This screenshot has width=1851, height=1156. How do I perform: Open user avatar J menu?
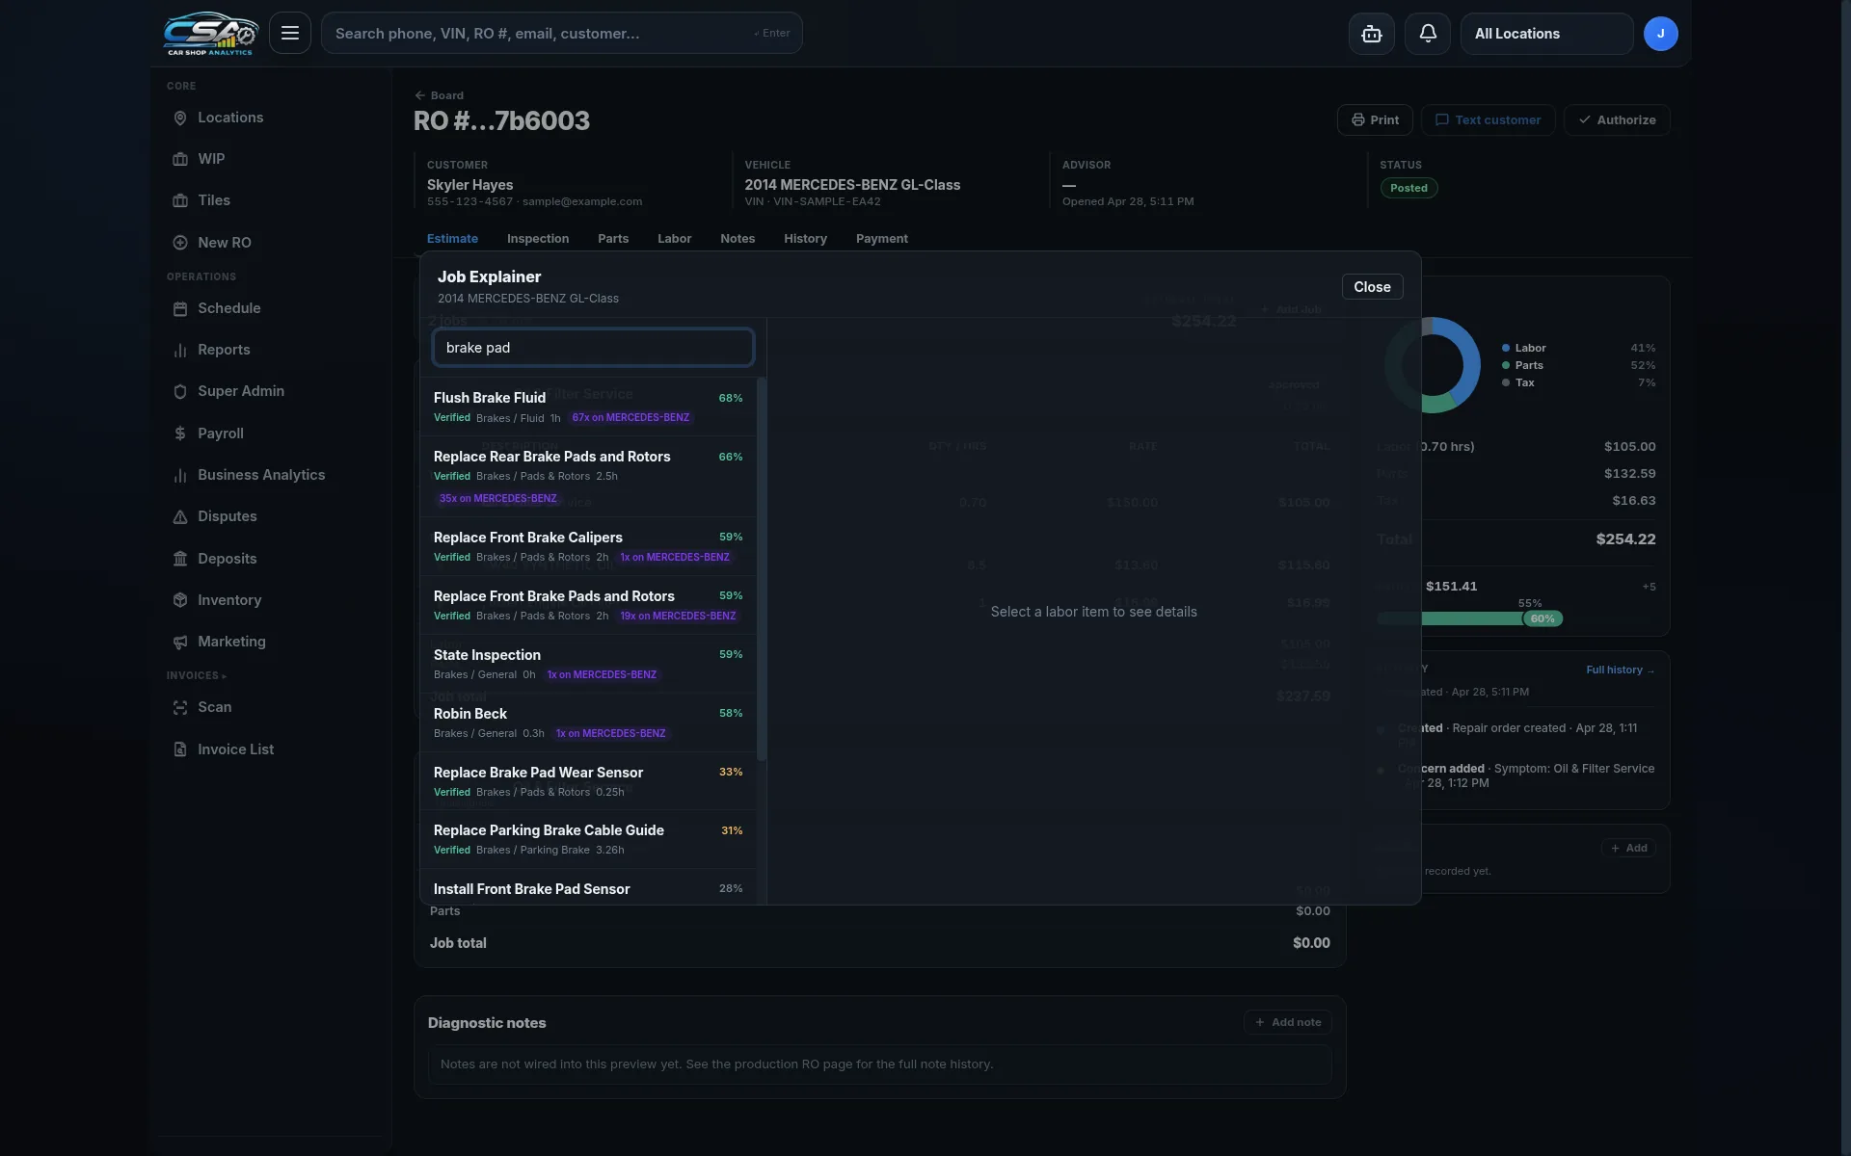pos(1660,34)
